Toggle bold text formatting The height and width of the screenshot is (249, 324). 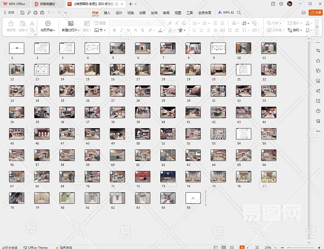tap(114, 30)
